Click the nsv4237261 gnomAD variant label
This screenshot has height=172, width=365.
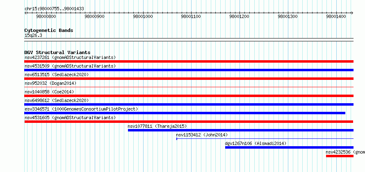(x=70, y=57)
